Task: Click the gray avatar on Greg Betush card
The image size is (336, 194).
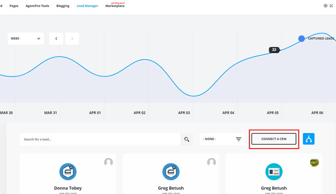Action: [x=212, y=162]
